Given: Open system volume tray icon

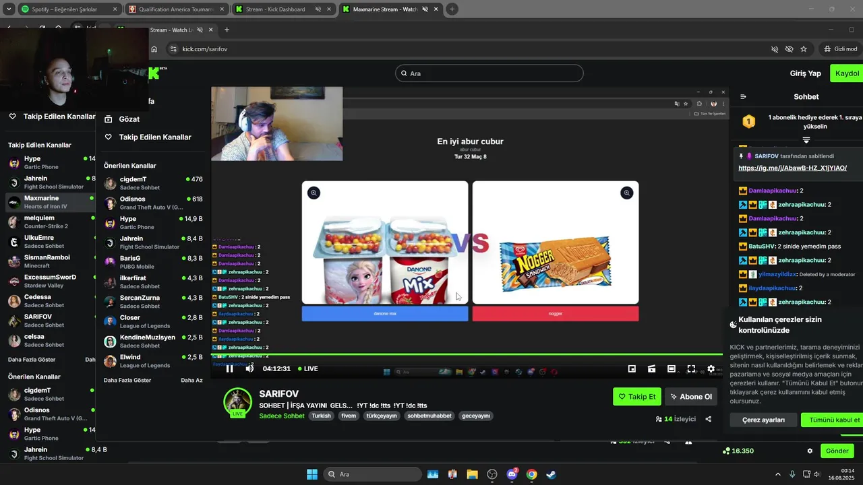Looking at the screenshot, I should click(816, 474).
